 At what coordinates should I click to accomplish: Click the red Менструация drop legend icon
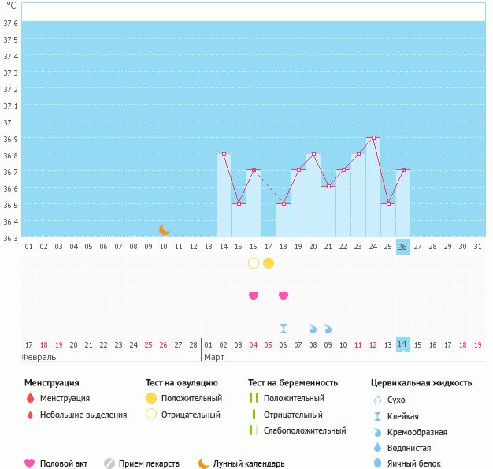click(x=30, y=399)
